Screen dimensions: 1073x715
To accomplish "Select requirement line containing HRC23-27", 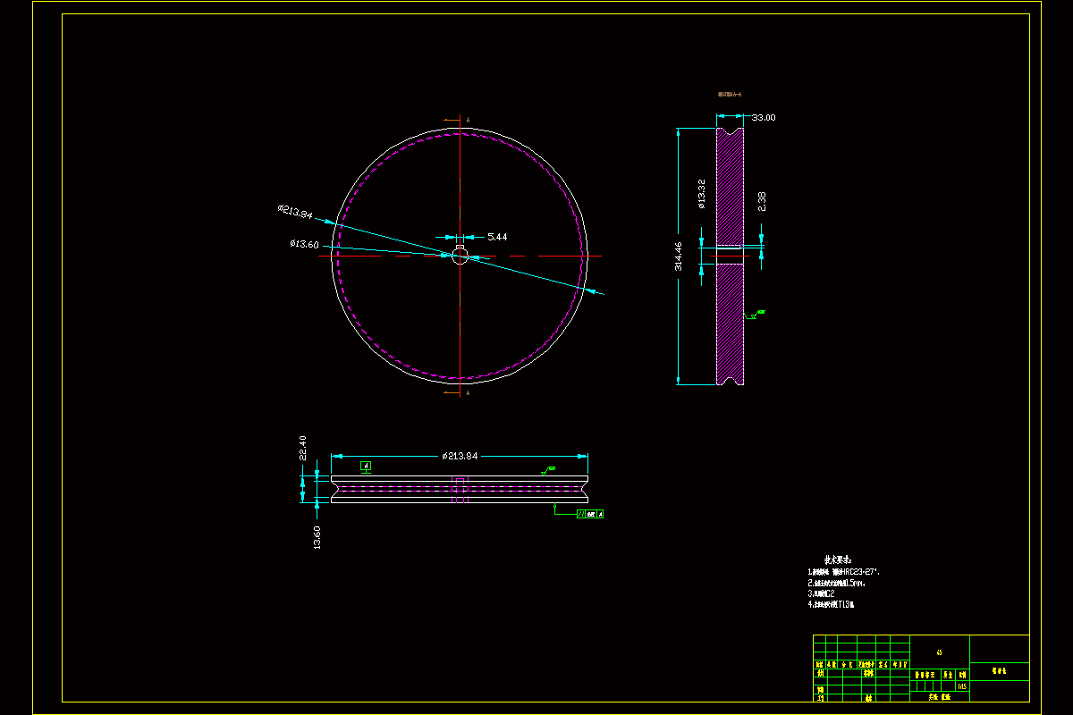I will pos(844,572).
